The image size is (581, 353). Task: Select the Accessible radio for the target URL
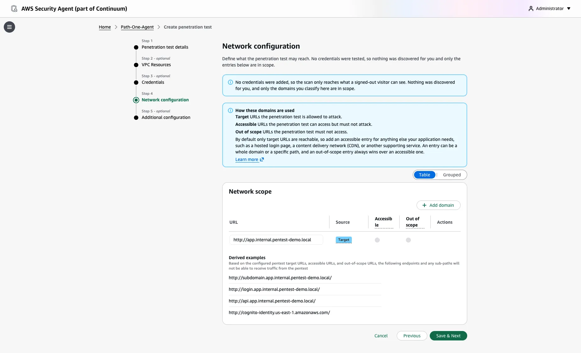(377, 240)
